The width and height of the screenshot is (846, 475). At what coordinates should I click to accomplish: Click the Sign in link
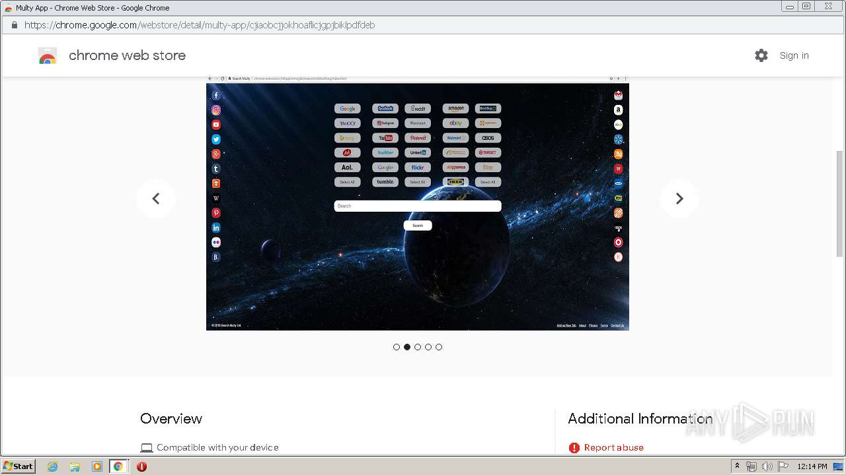(x=794, y=55)
